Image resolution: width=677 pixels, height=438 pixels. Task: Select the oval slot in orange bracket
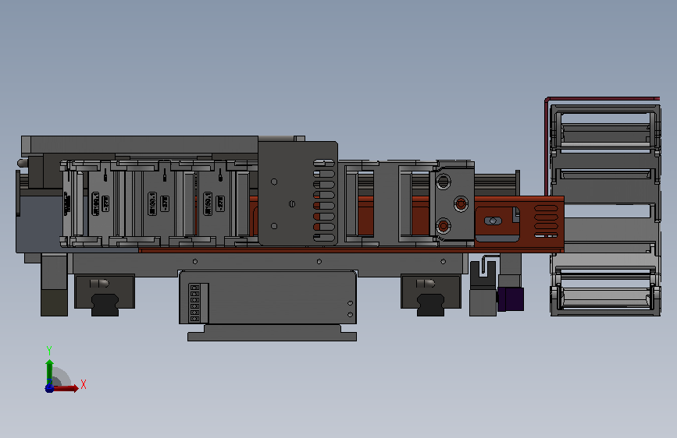coord(493,221)
